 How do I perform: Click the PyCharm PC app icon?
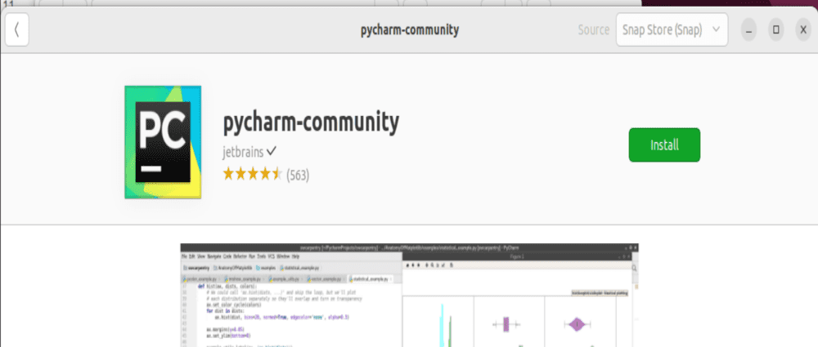point(163,142)
